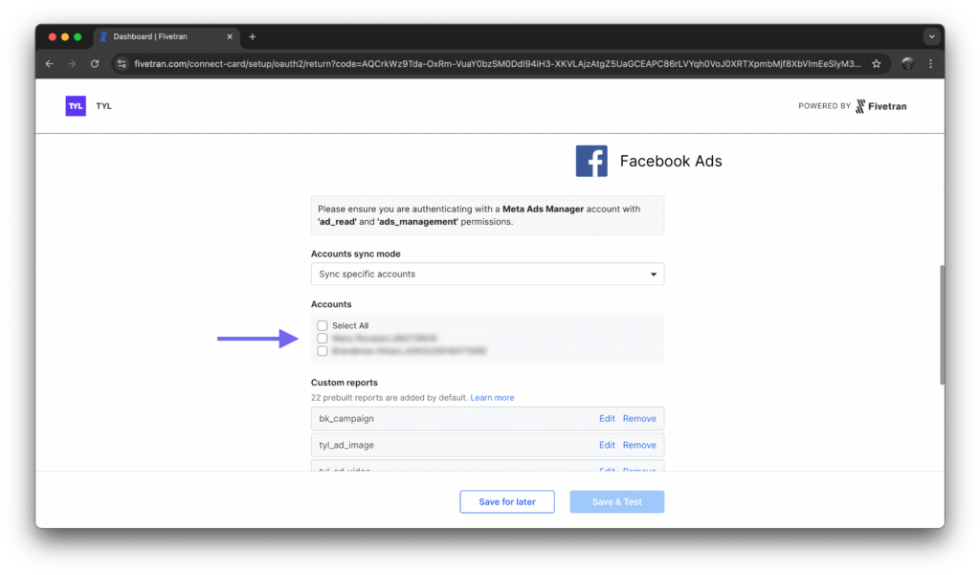
Task: Click the TYL name text in header
Action: (103, 106)
